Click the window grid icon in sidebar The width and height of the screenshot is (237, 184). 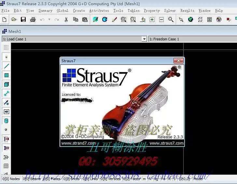[x=6, y=166]
